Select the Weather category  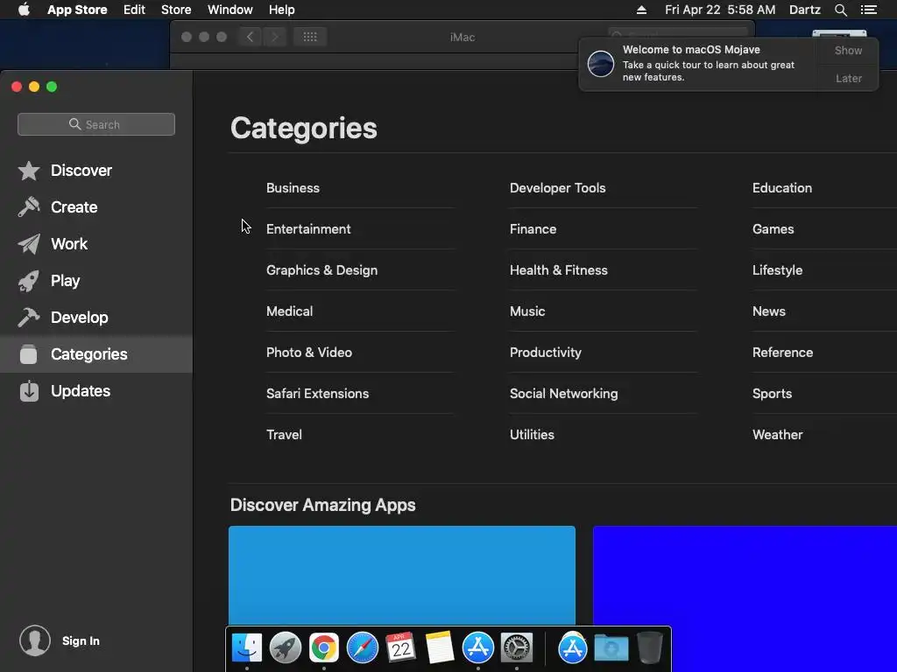click(777, 435)
